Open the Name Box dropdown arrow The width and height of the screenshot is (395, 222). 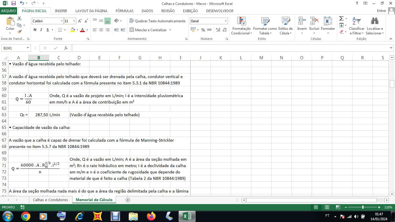click(x=28, y=48)
